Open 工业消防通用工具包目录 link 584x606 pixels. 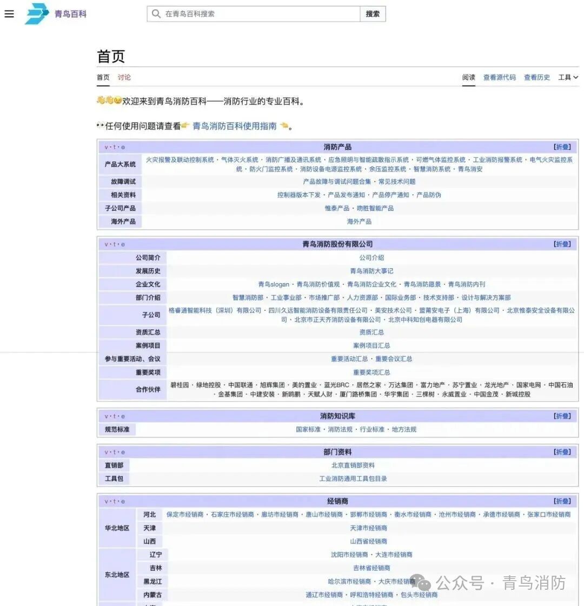coord(353,478)
